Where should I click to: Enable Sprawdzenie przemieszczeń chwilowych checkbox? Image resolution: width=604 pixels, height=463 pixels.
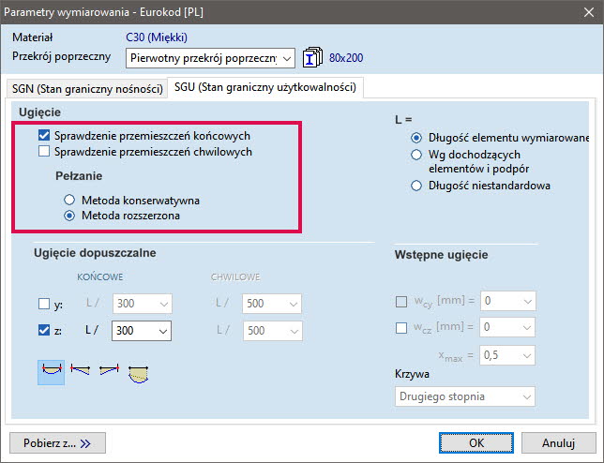(x=44, y=151)
